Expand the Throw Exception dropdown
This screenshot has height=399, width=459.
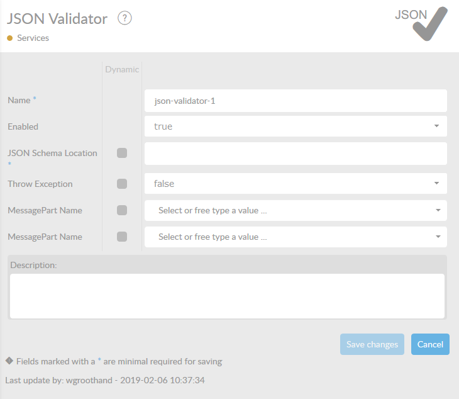(296, 184)
